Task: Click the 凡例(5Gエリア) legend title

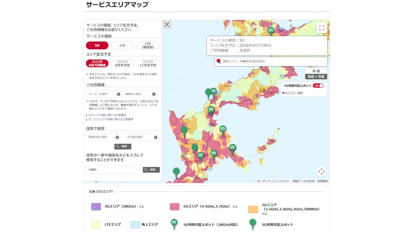Action: 101,191
